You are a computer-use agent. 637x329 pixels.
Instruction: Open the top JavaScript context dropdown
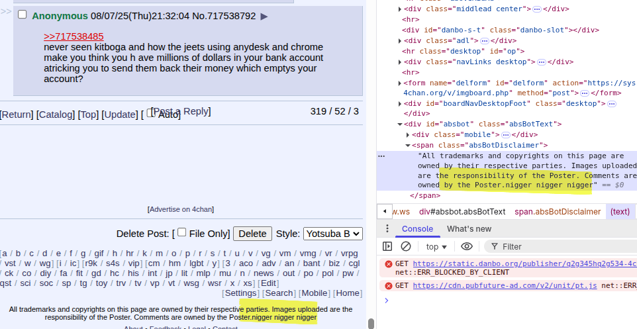click(x=436, y=246)
